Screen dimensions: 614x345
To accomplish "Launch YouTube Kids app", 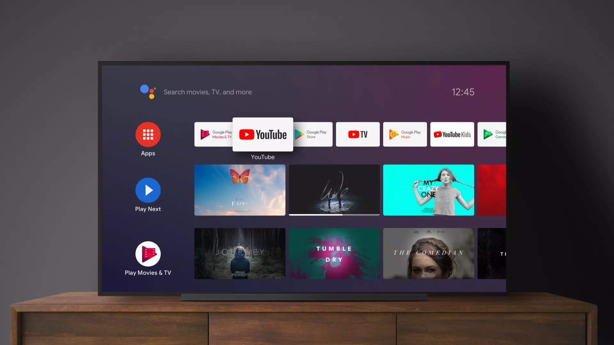I will (452, 134).
